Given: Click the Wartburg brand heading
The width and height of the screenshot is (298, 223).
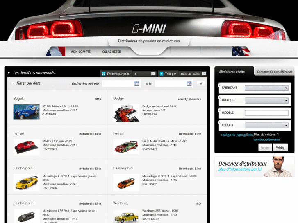Looking at the screenshot, I should pyautogui.click(x=120, y=203).
